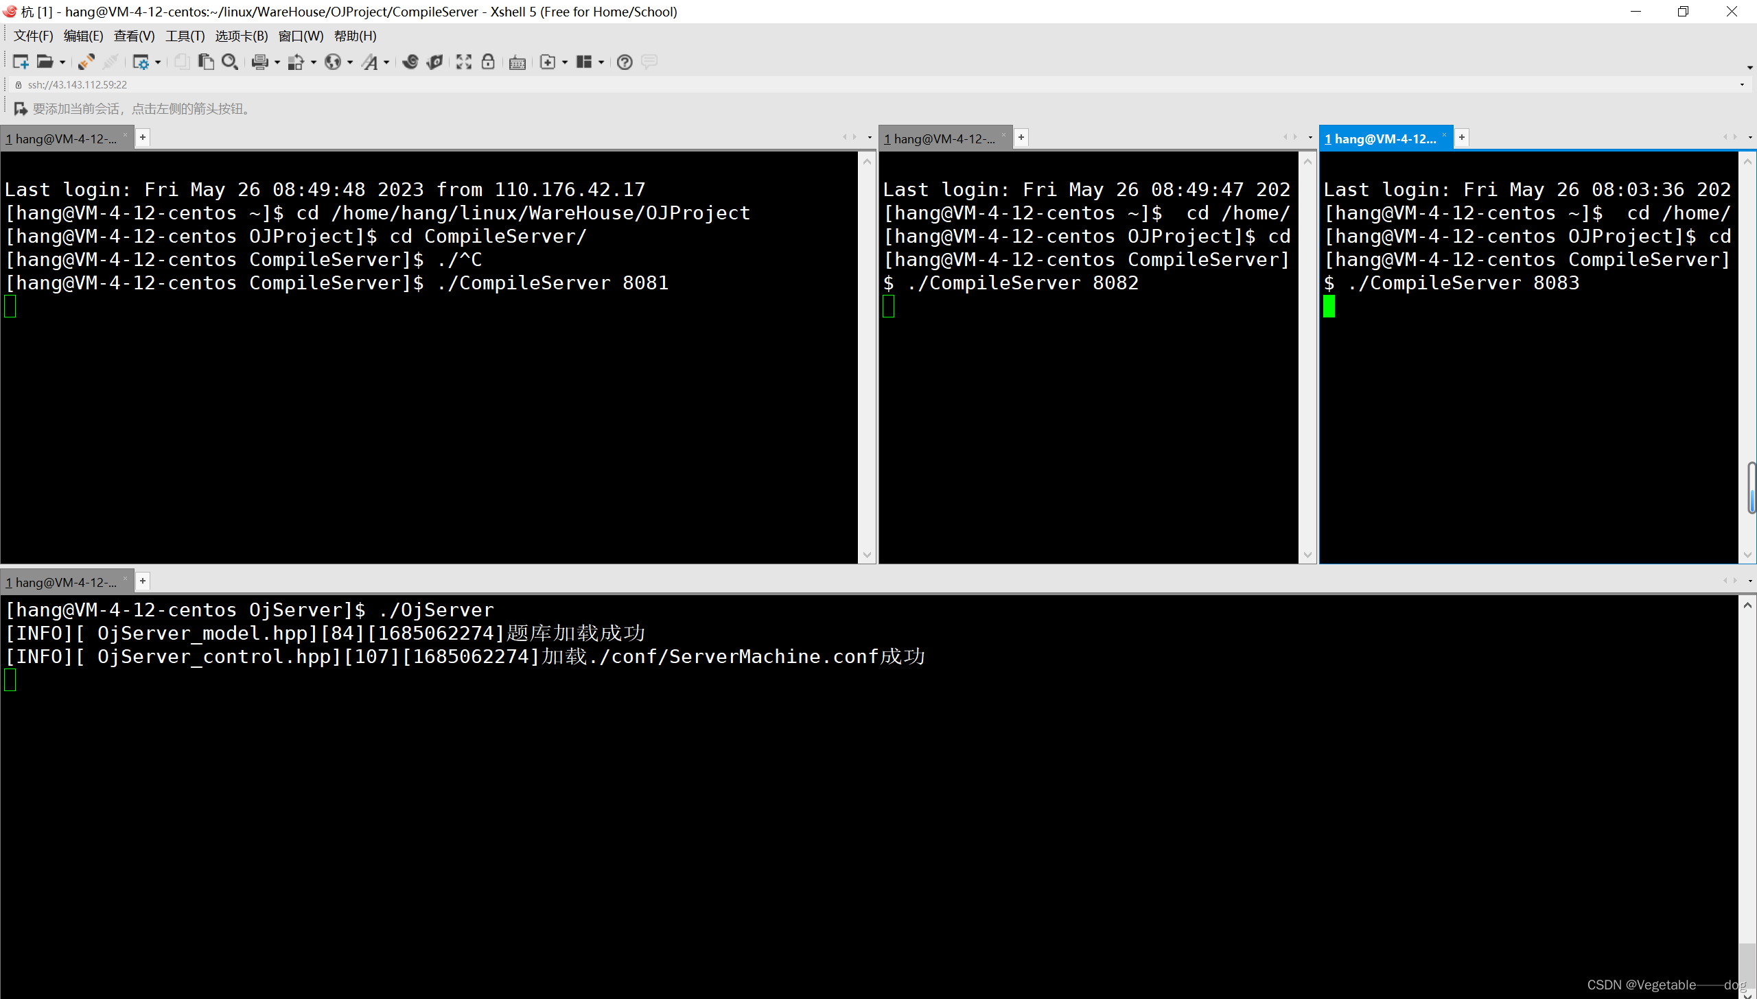Click the Find magnifier icon

pos(230,62)
